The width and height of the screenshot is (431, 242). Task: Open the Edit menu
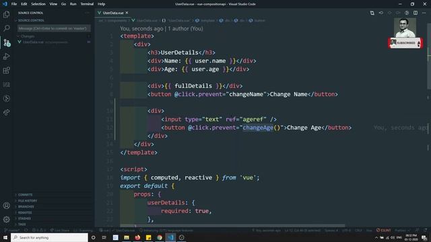tap(24, 4)
